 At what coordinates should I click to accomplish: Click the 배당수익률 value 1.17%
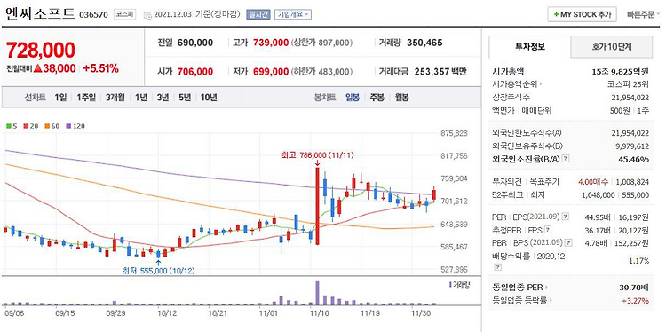click(x=638, y=260)
